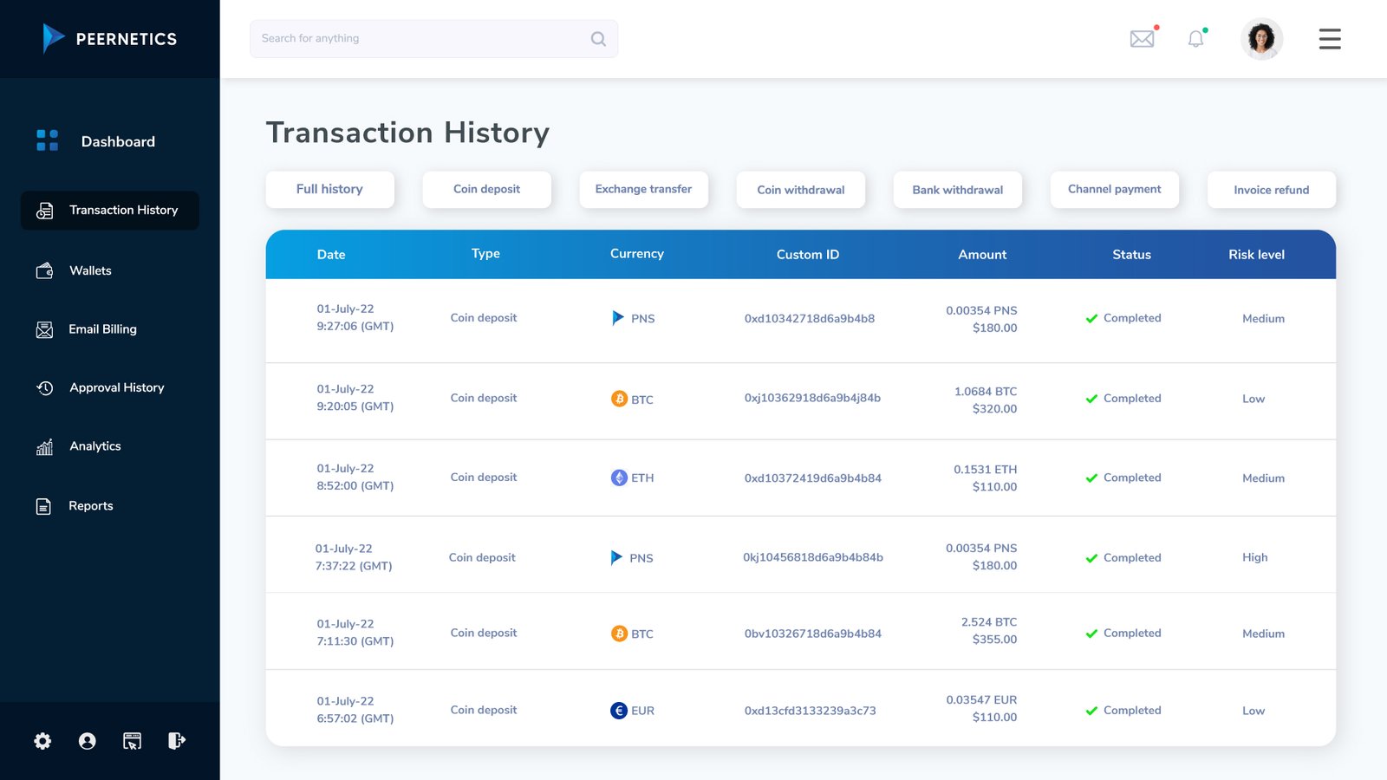Click the logout icon in sidebar footer
Image resolution: width=1387 pixels, height=780 pixels.
click(176, 741)
